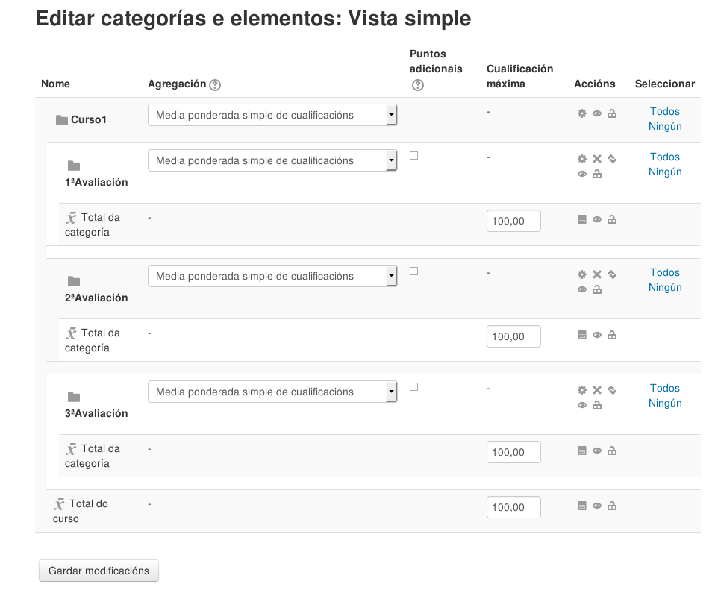Tick the 3ªAvaliación extra points checkbox
The image size is (712, 590).
413,387
